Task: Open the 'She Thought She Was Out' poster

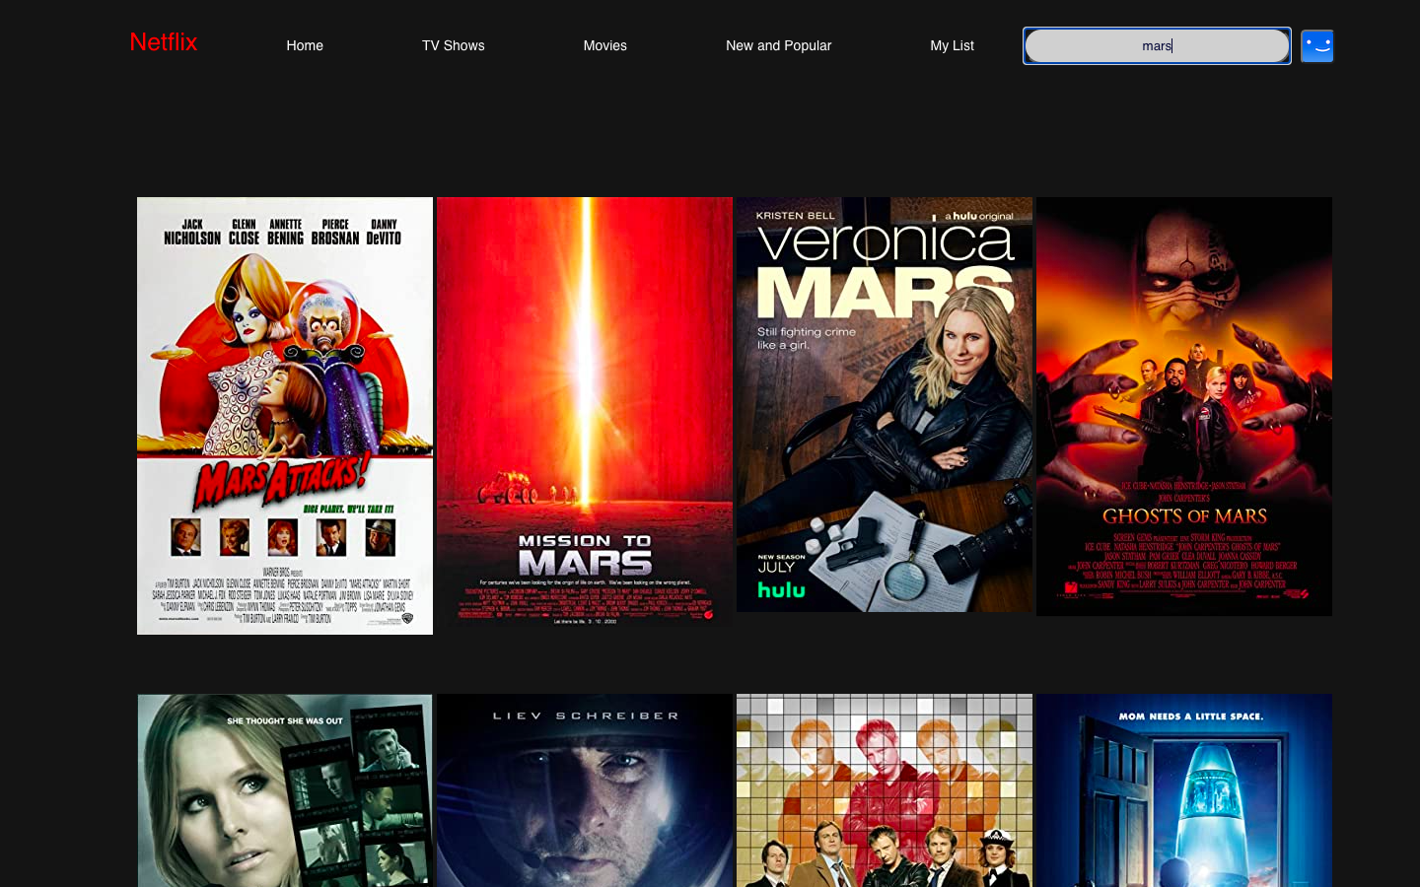Action: tap(285, 790)
